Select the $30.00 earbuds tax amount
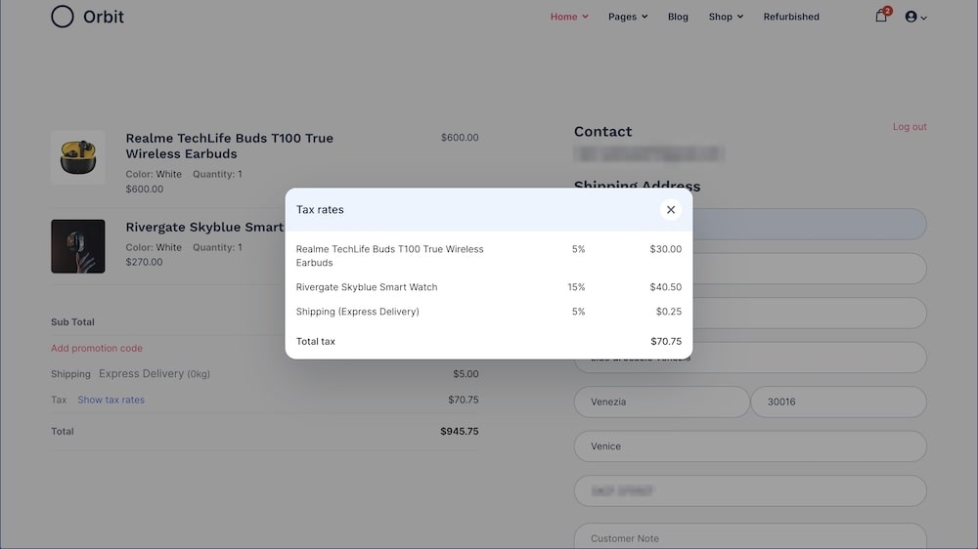This screenshot has width=978, height=549. [x=665, y=249]
